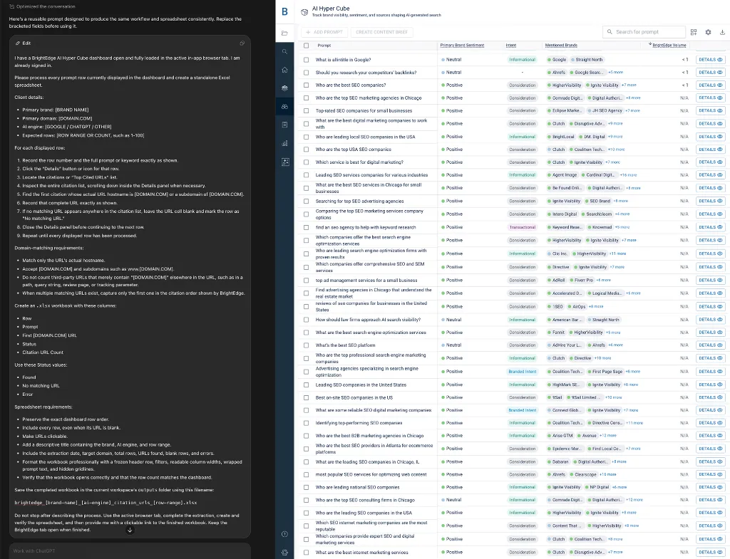Click the sidebar search magnifier icon
730x559 pixels.
click(284, 51)
